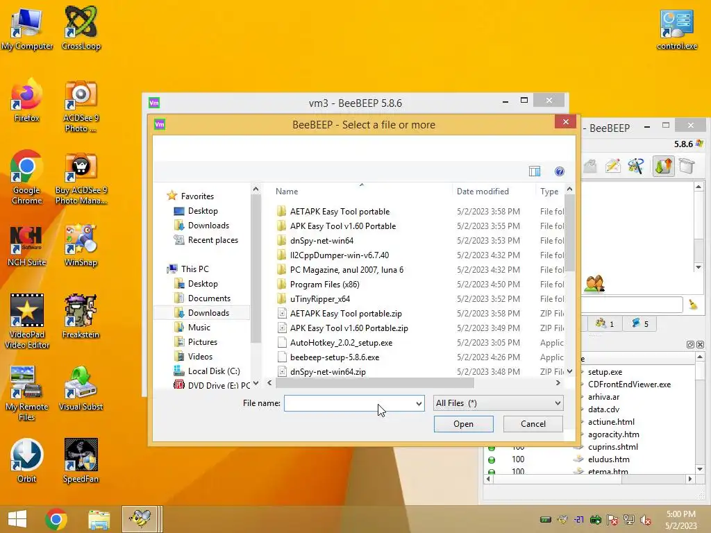
Task: Select the NCH Suite desktop icon
Action: [x=27, y=246]
